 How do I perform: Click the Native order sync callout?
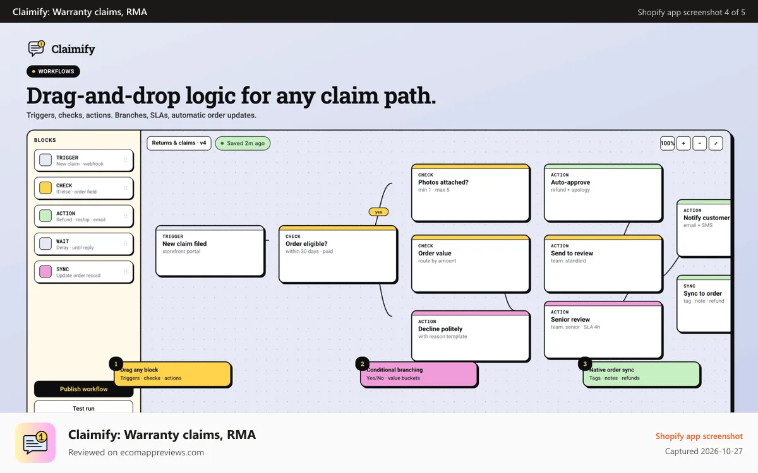point(641,374)
